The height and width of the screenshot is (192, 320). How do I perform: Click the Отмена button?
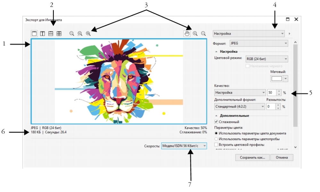[282, 157]
